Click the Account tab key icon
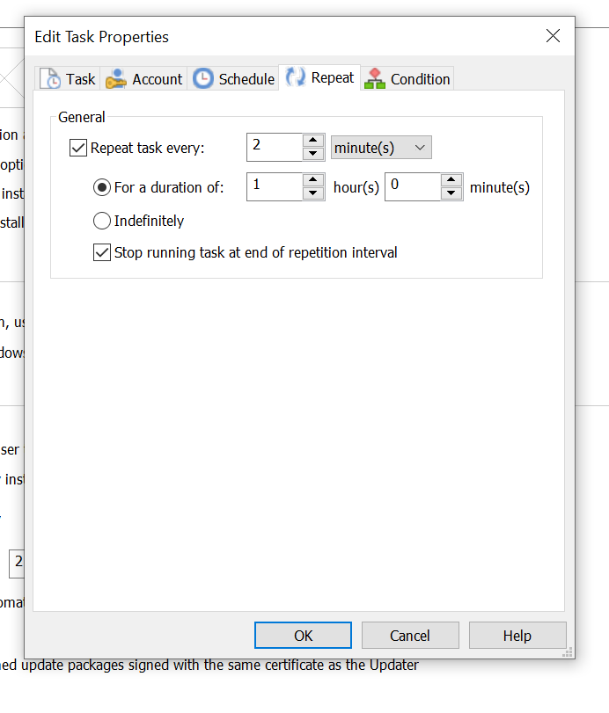The image size is (609, 713). 116,79
